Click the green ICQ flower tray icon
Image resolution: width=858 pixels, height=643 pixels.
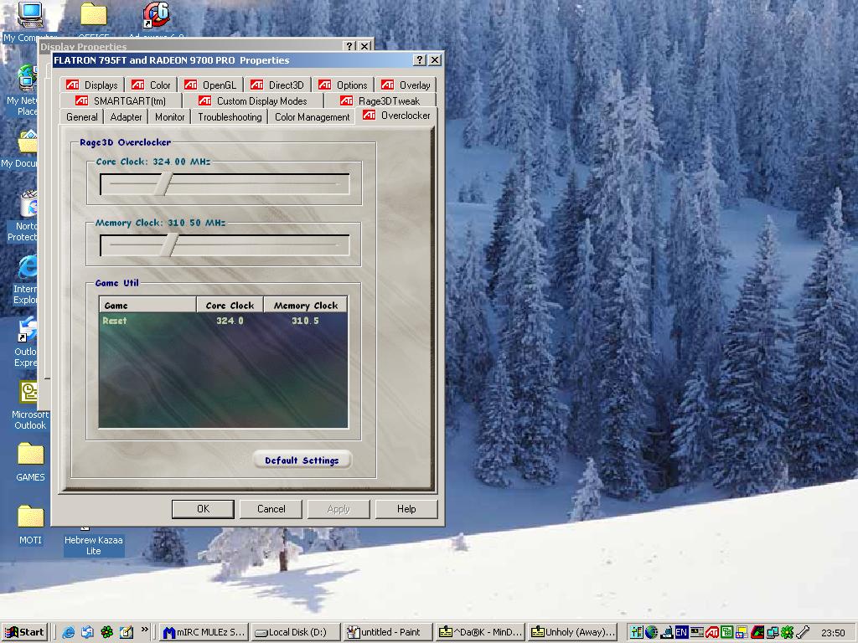click(x=787, y=633)
